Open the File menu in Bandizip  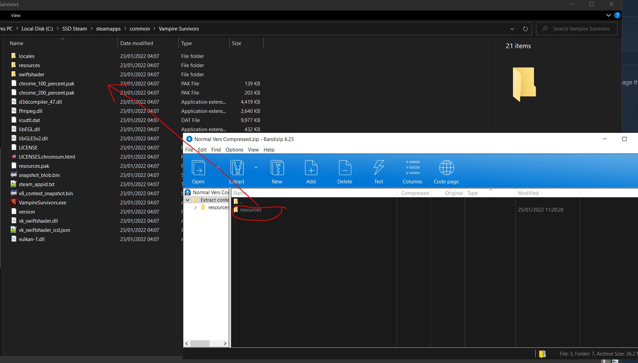[x=189, y=150]
